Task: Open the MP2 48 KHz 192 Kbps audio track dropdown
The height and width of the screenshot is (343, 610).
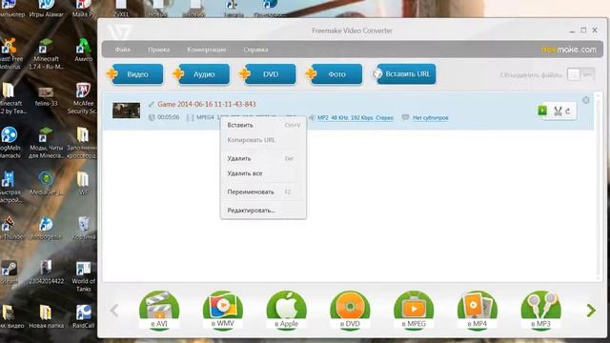Action: (356, 118)
